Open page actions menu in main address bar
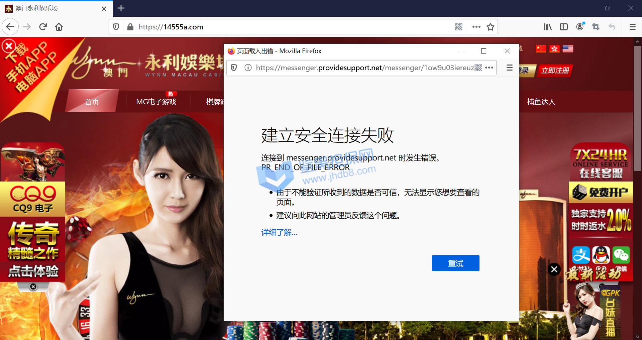 pyautogui.click(x=476, y=27)
